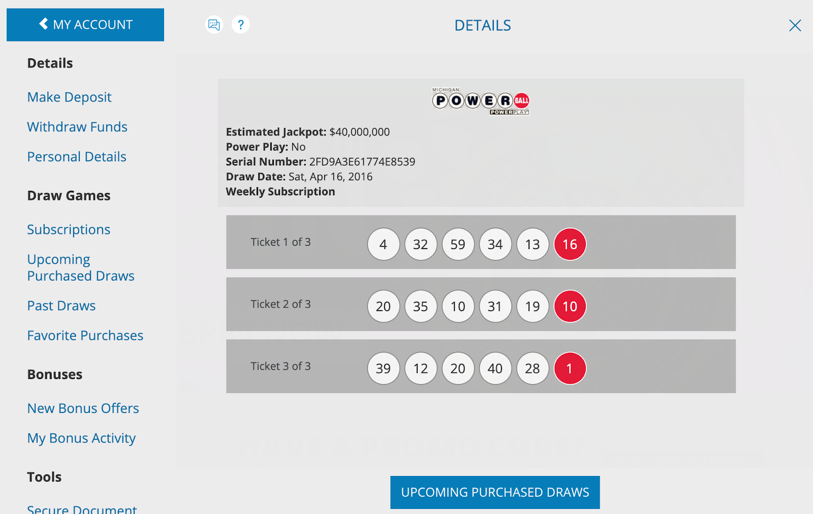Select the red Powerball number 16
The image size is (813, 514).
570,244
